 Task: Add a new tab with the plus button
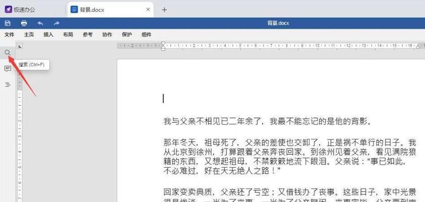164,10
